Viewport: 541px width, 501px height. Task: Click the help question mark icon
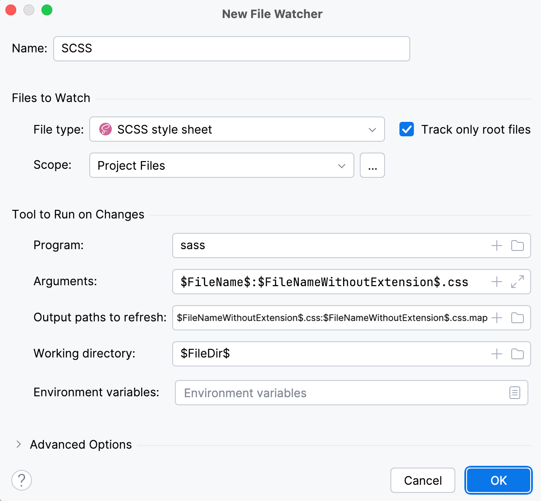(x=21, y=480)
